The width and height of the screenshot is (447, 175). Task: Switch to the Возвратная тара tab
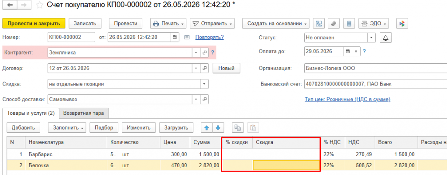pos(84,113)
